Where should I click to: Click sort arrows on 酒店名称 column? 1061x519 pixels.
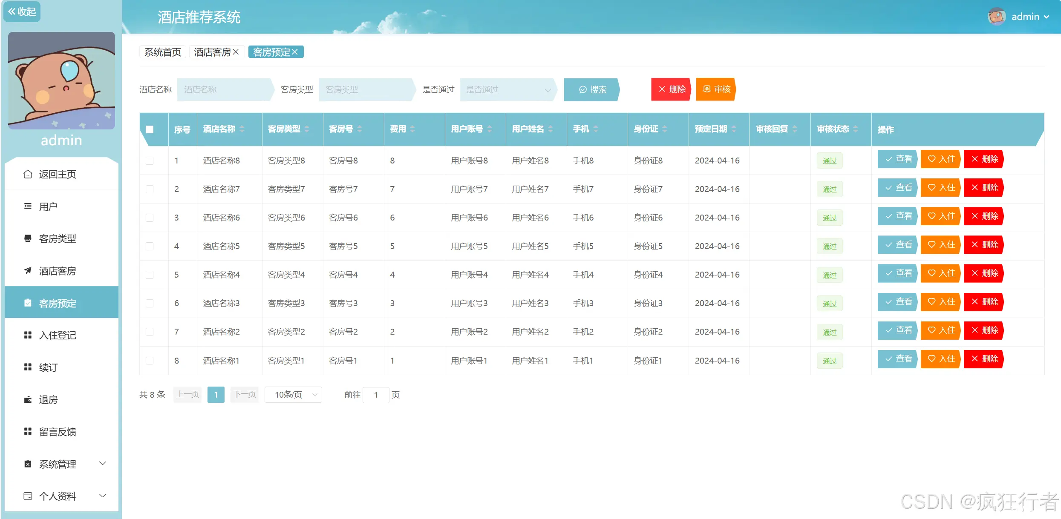(x=242, y=129)
